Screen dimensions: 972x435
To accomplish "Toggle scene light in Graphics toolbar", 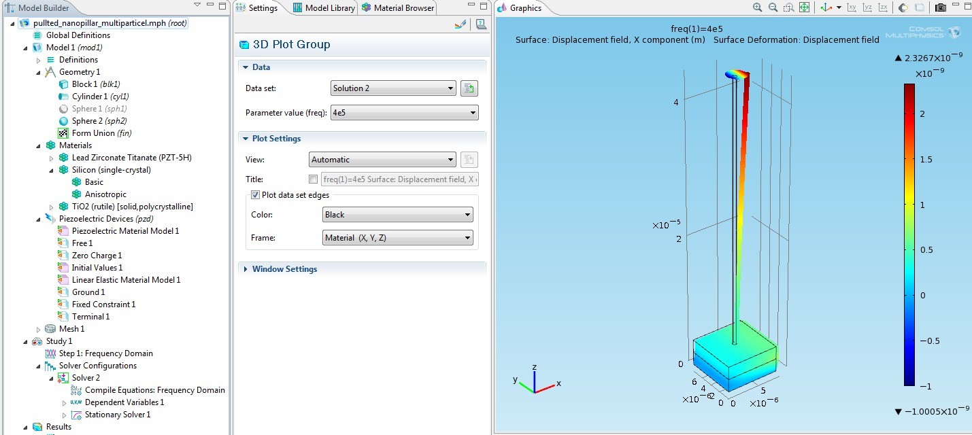I will tap(903, 7).
